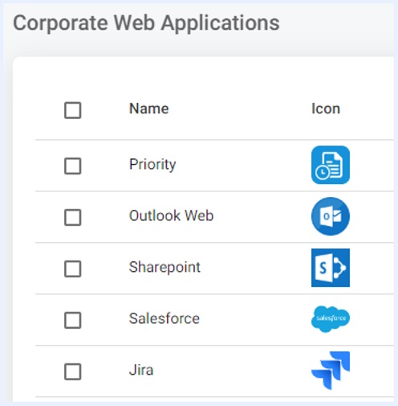Check the Outlook Web row checkbox

point(73,217)
